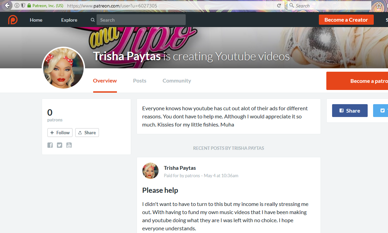
Task: Open creator's YouTube icon in sidebar
Action: click(69, 145)
